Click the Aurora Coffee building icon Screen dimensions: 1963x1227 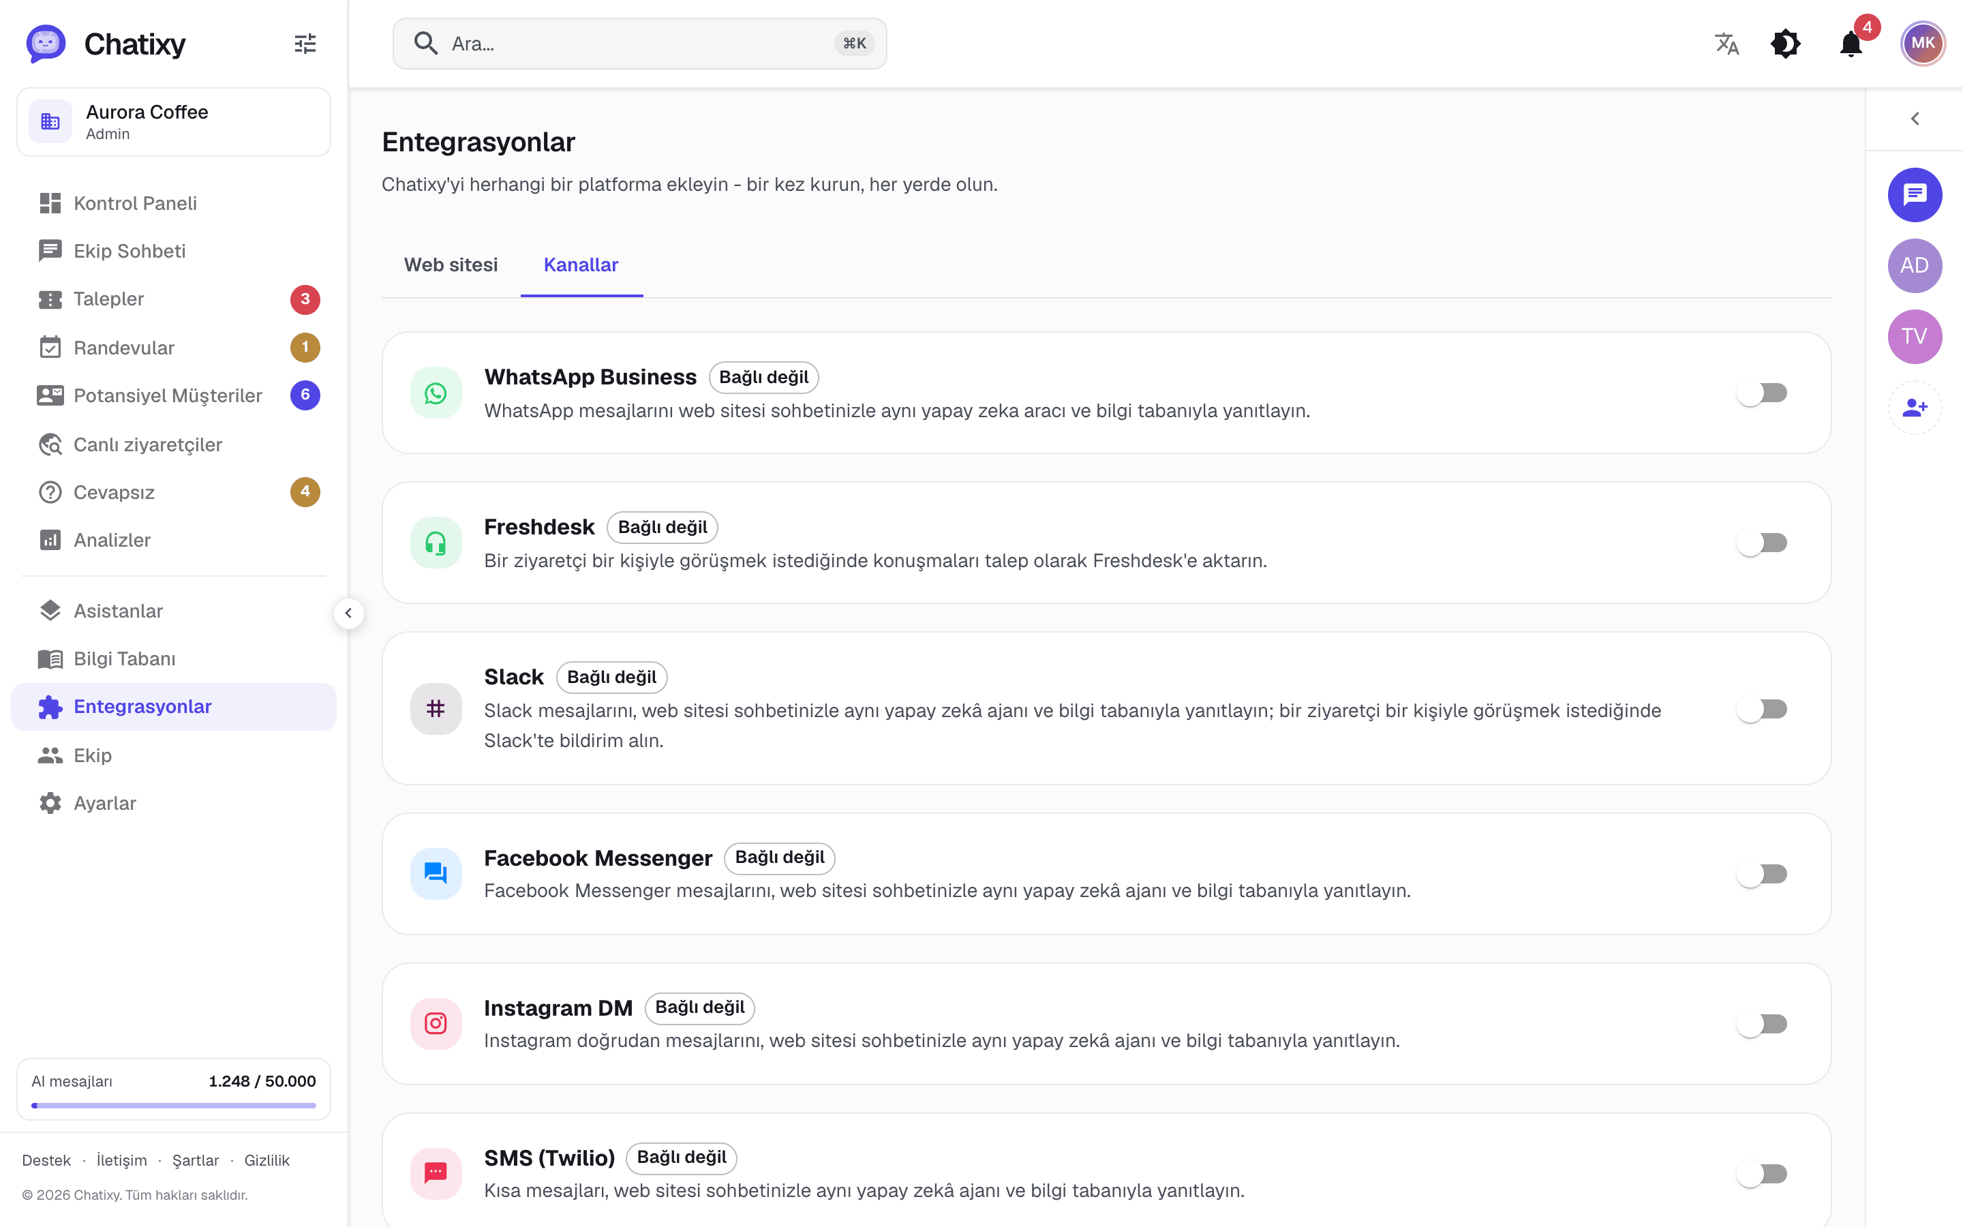click(x=50, y=122)
